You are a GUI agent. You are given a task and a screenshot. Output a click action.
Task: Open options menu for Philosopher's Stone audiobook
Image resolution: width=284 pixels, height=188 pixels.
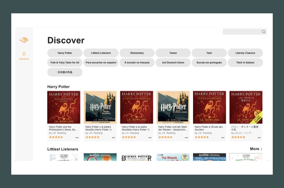77,138
